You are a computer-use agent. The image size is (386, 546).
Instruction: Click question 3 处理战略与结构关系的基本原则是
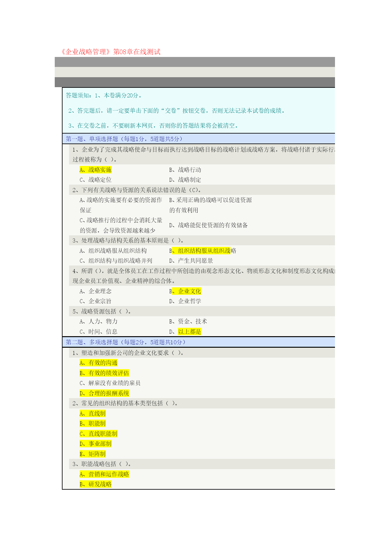(x=129, y=240)
